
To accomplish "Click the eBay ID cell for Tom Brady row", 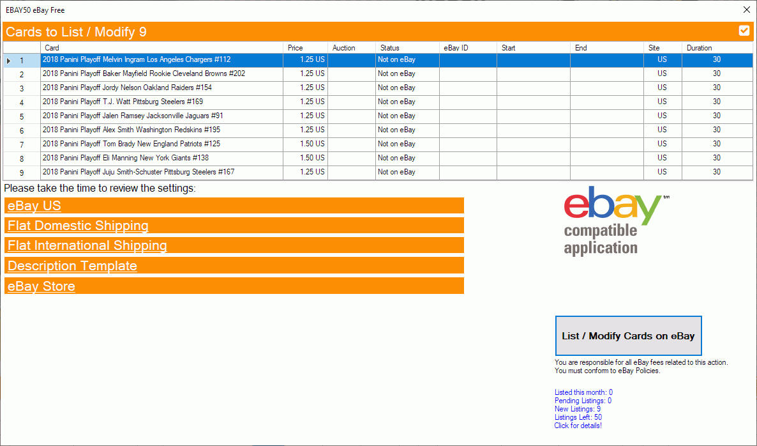I will tap(468, 144).
